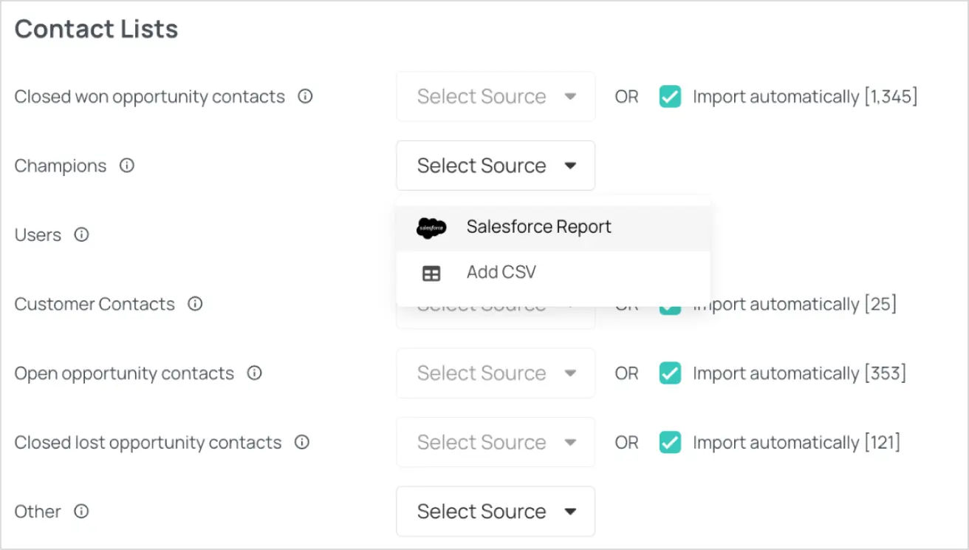Click the info icon beside Customer Contacts
Image resolution: width=969 pixels, height=550 pixels.
tap(194, 304)
